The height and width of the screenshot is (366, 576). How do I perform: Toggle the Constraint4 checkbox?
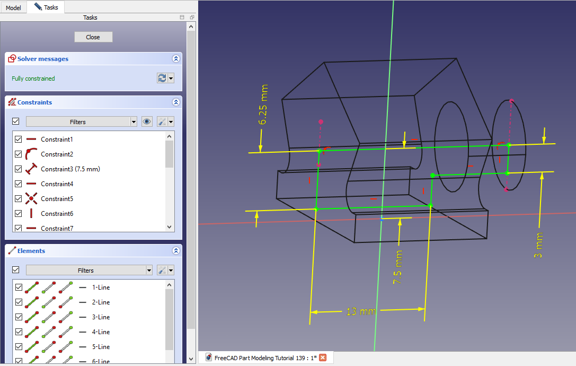pyautogui.click(x=19, y=184)
